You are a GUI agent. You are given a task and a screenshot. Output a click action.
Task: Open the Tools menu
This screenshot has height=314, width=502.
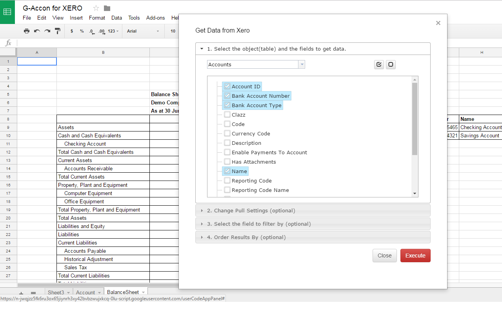(x=134, y=18)
